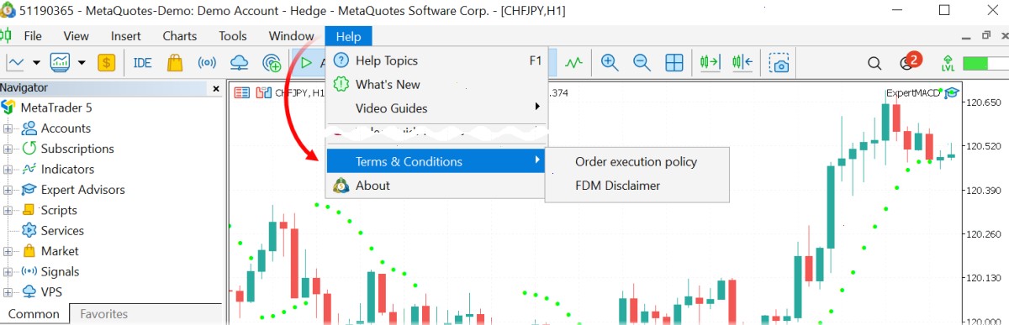Viewport: 1009px width, 325px height.
Task: Expand the Subscriptions tree node
Action: click(x=8, y=149)
